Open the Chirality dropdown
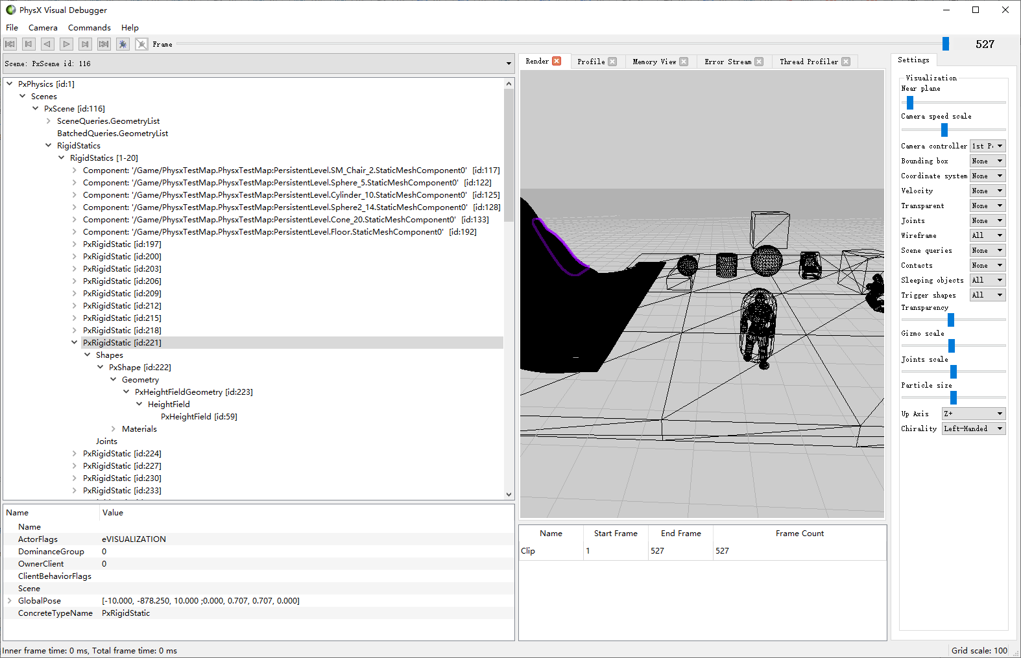This screenshot has height=658, width=1021. [974, 429]
